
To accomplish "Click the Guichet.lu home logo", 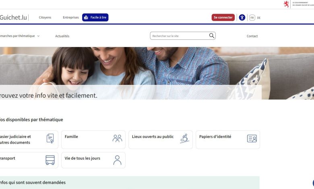I will pyautogui.click(x=13, y=18).
